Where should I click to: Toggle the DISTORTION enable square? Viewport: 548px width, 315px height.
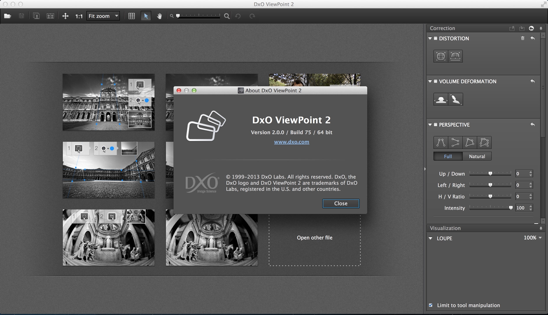tap(435, 38)
